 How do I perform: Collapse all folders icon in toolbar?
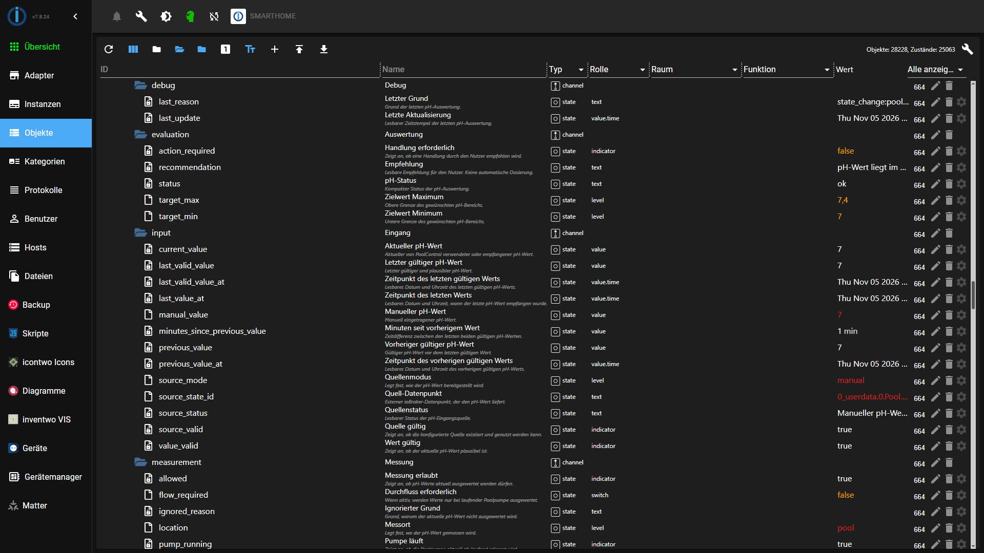[x=157, y=49]
